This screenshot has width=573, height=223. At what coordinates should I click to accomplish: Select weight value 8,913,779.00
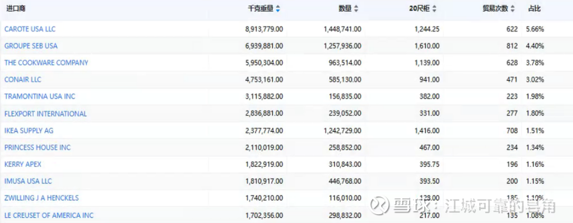click(x=264, y=29)
